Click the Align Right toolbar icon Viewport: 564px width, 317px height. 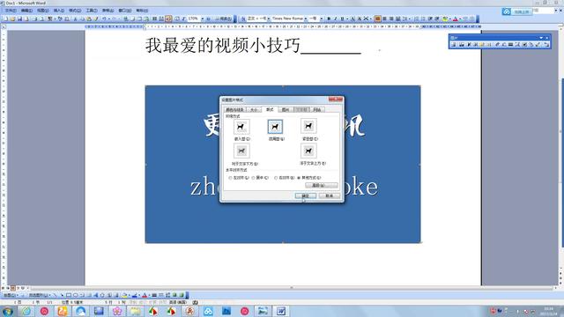pyautogui.click(x=391, y=18)
